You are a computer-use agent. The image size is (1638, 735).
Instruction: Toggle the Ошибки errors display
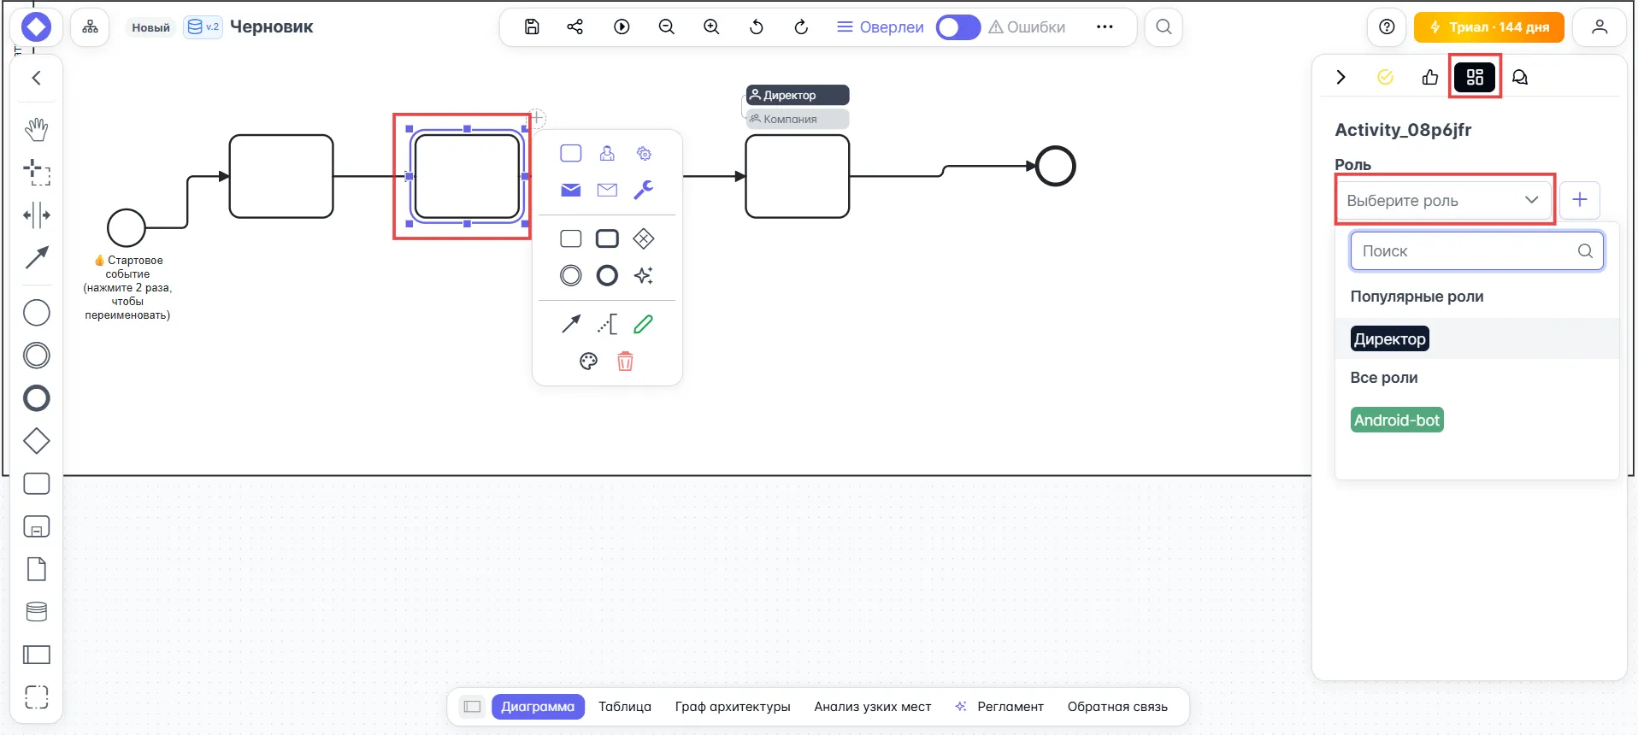pyautogui.click(x=1027, y=27)
